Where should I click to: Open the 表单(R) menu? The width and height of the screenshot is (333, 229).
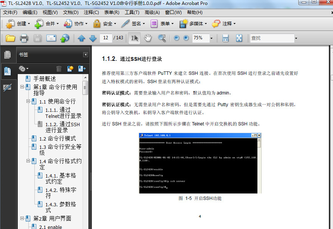point(112,12)
